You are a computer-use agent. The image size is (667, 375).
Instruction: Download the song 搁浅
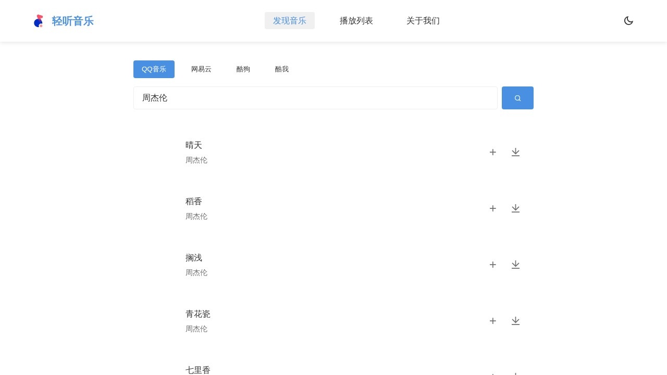(x=515, y=265)
